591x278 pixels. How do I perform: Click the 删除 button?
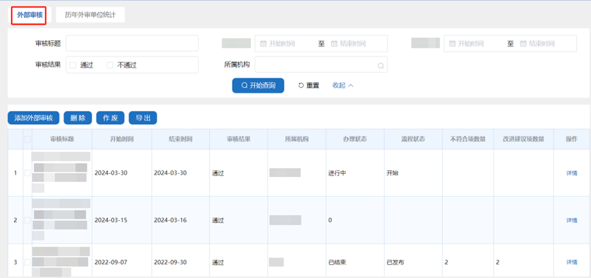click(x=78, y=118)
